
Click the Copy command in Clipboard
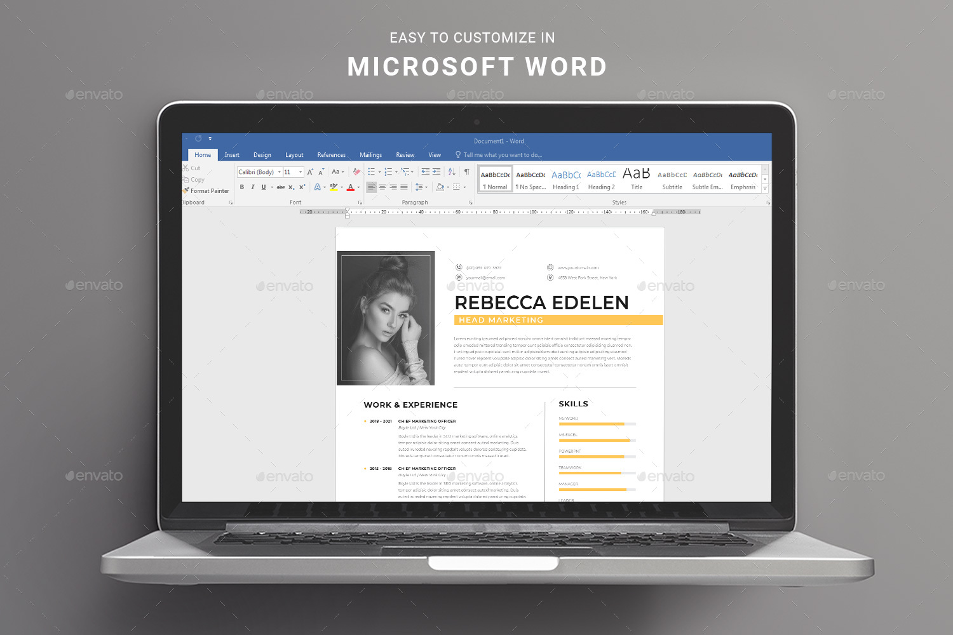pos(193,180)
